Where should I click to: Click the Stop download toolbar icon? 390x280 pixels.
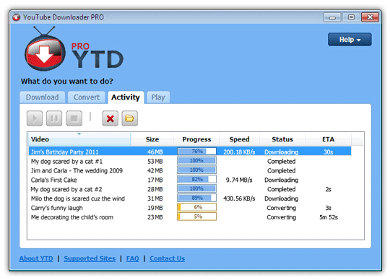[74, 118]
